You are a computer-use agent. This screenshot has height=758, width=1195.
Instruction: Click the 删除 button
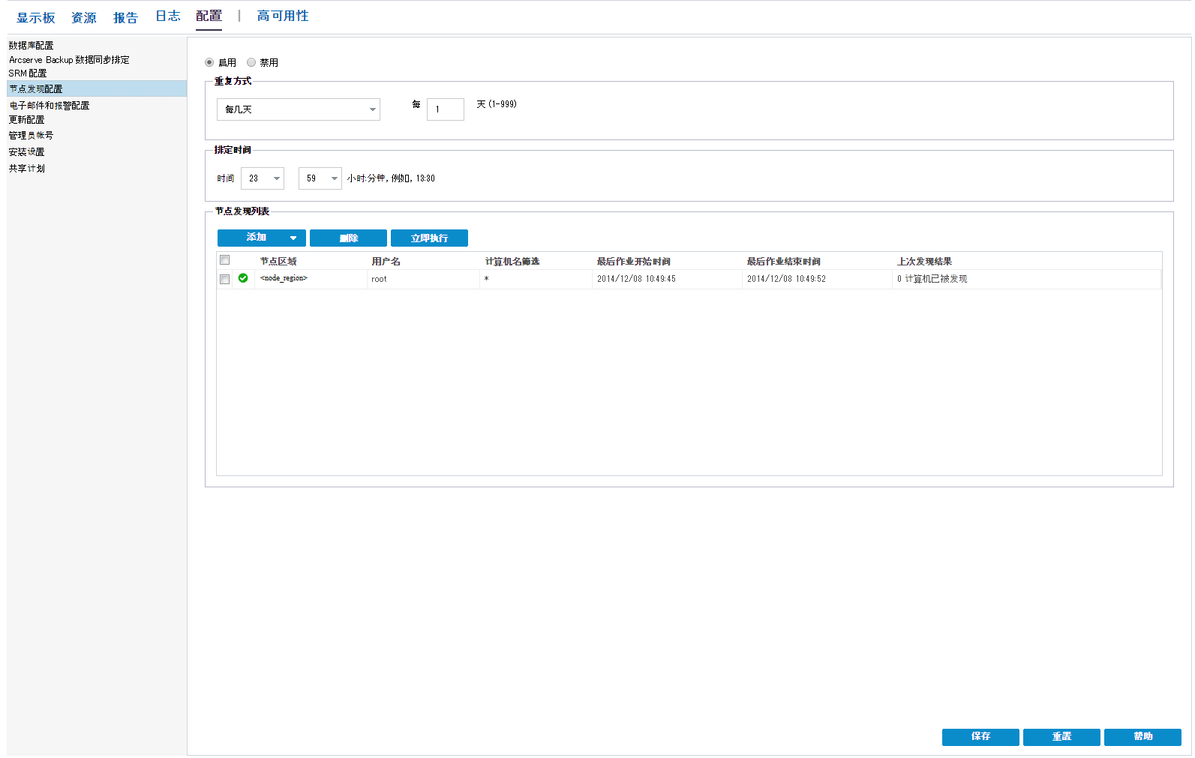tap(348, 238)
